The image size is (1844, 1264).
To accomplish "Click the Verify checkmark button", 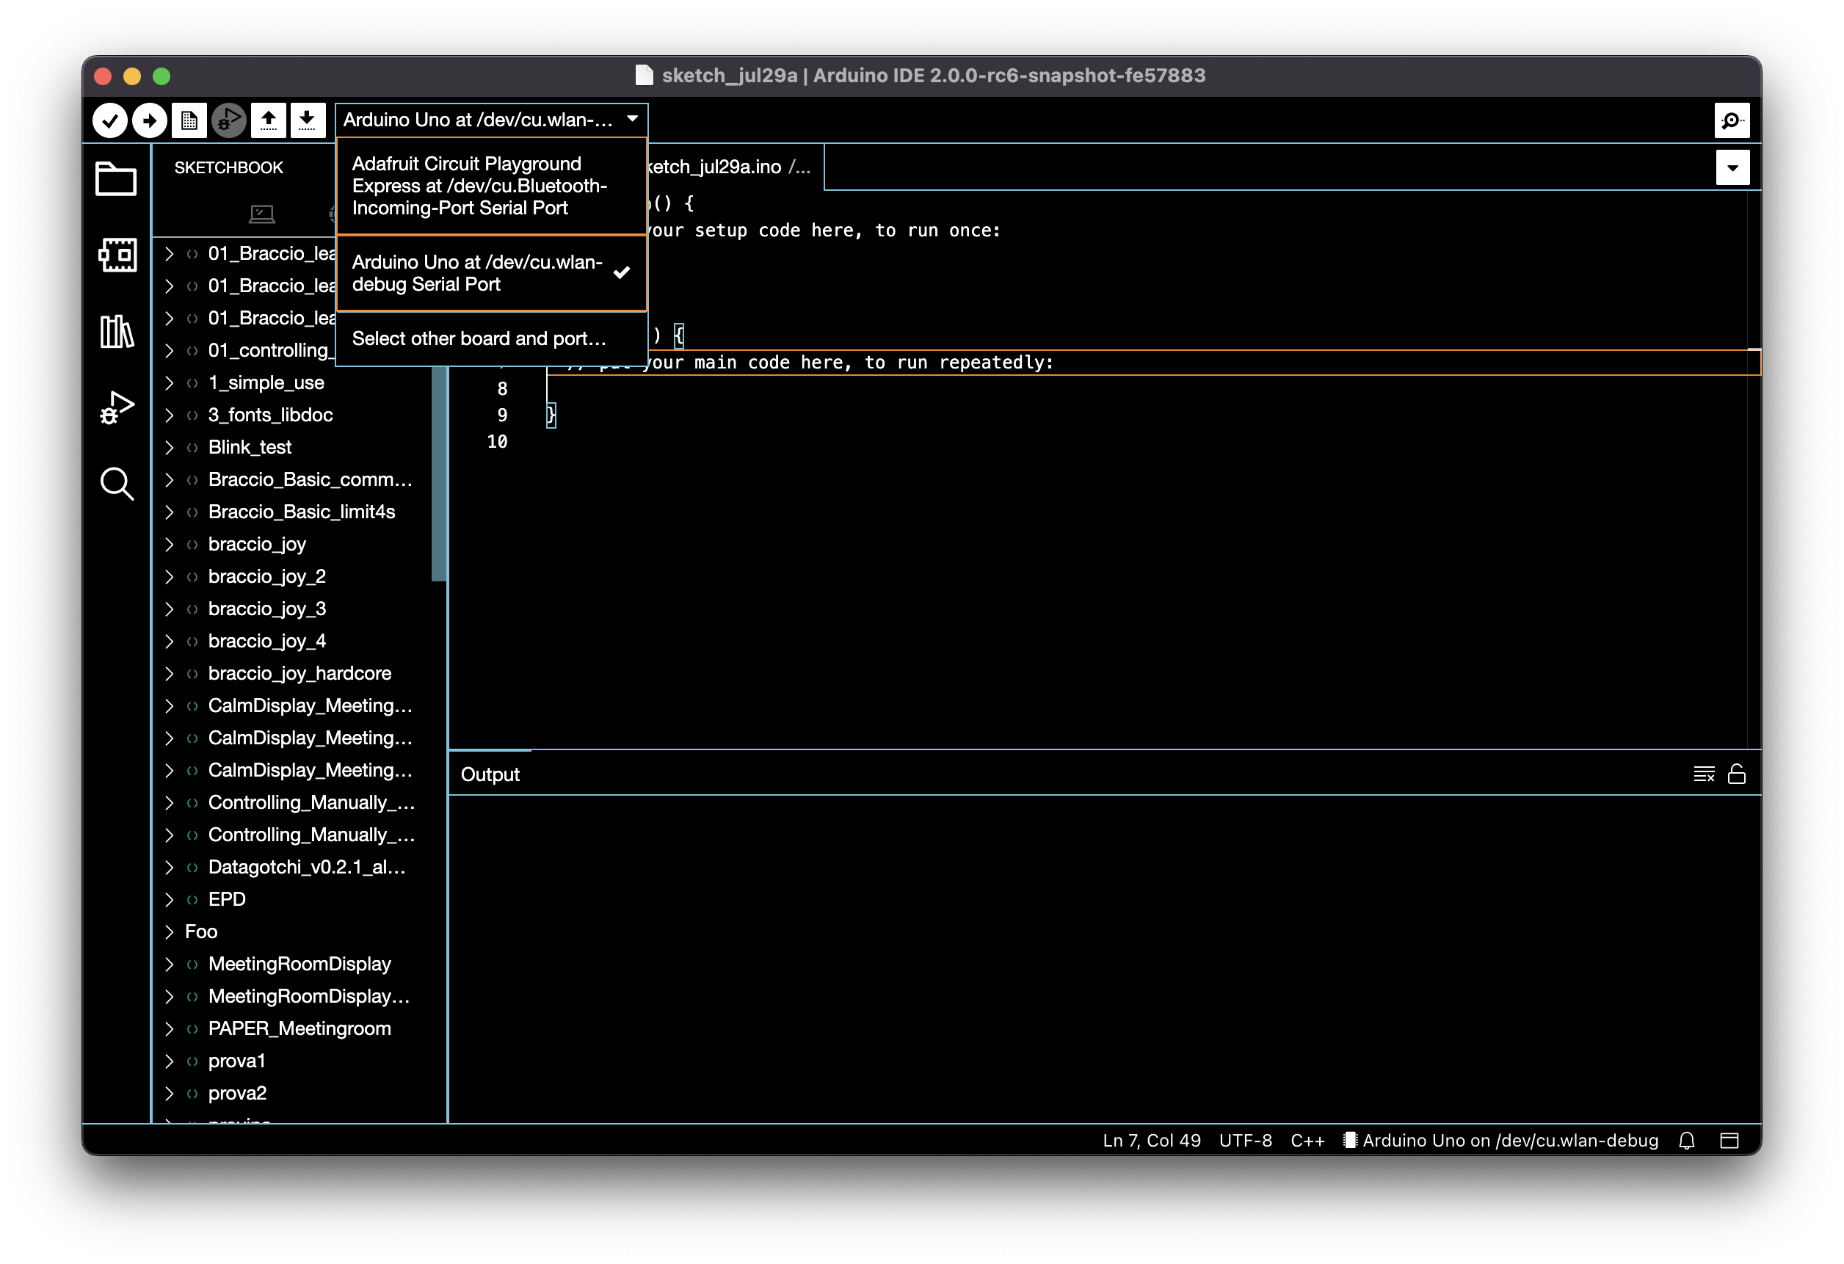I will (x=109, y=120).
